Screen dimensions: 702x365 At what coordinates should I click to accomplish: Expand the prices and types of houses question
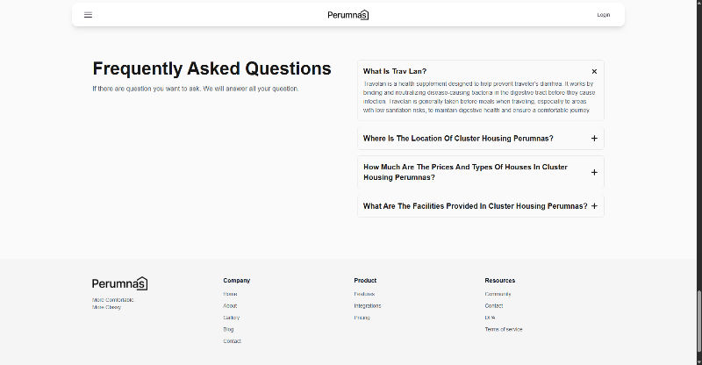[594, 172]
